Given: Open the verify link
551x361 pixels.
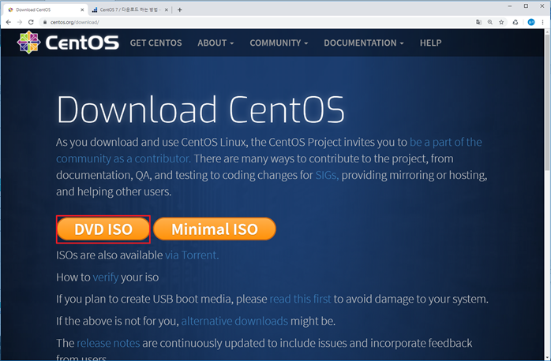Looking at the screenshot, I should pyautogui.click(x=106, y=277).
